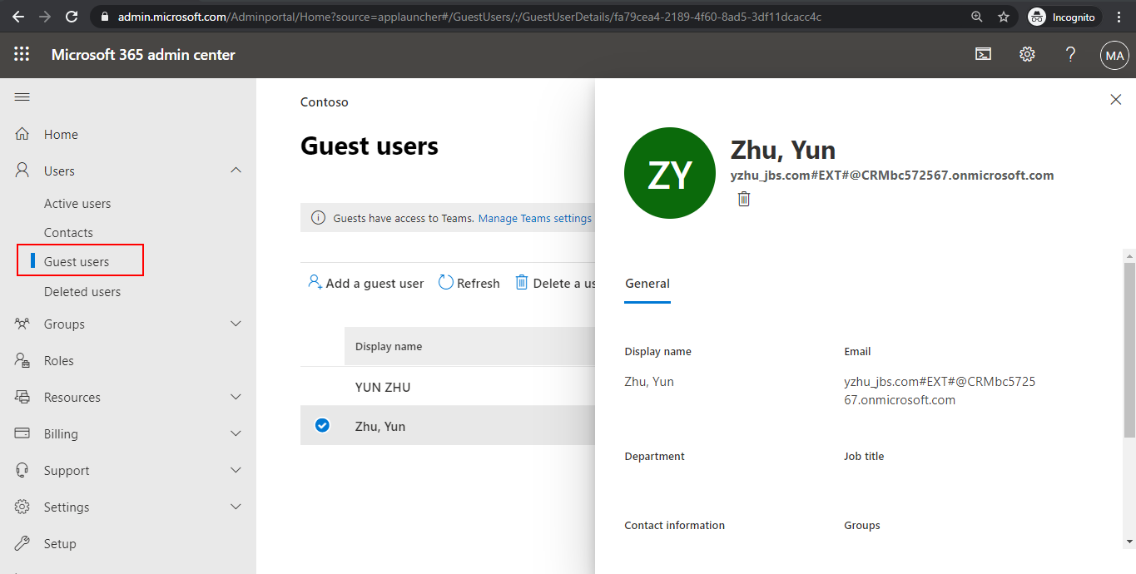1136x574 pixels.
Task: Open the Active users page
Action: pyautogui.click(x=77, y=203)
